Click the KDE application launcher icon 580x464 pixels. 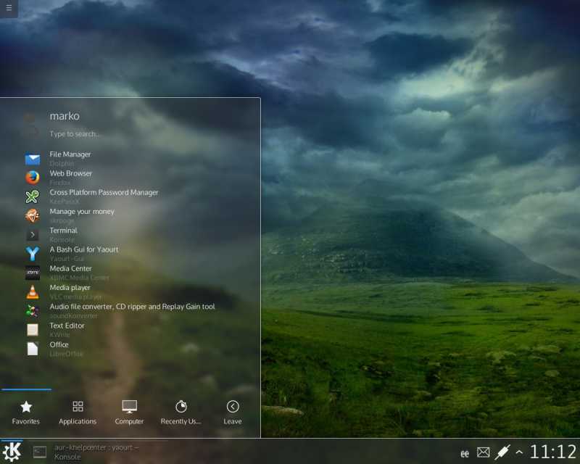click(x=12, y=452)
